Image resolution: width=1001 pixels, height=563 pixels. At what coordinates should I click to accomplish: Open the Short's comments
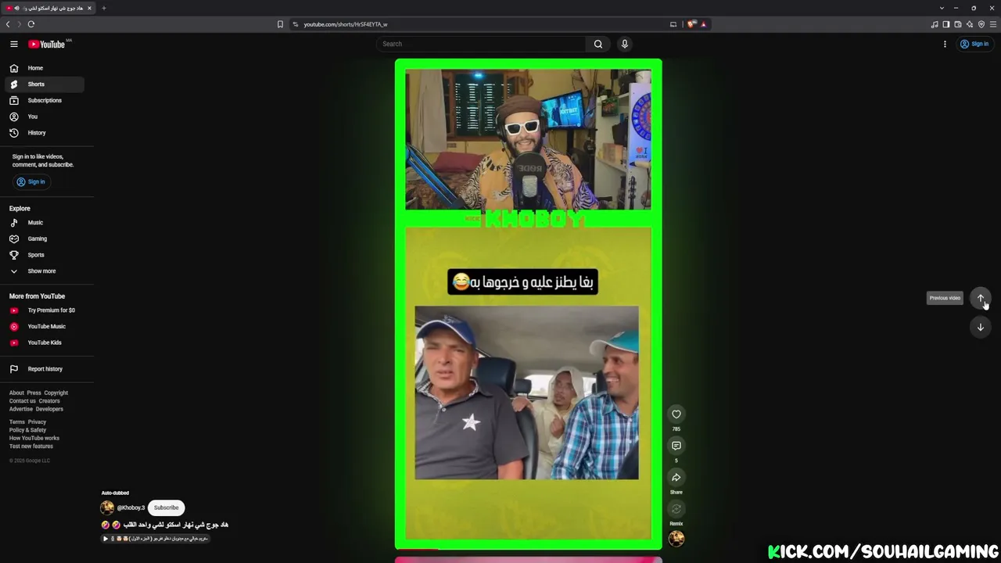(x=676, y=446)
